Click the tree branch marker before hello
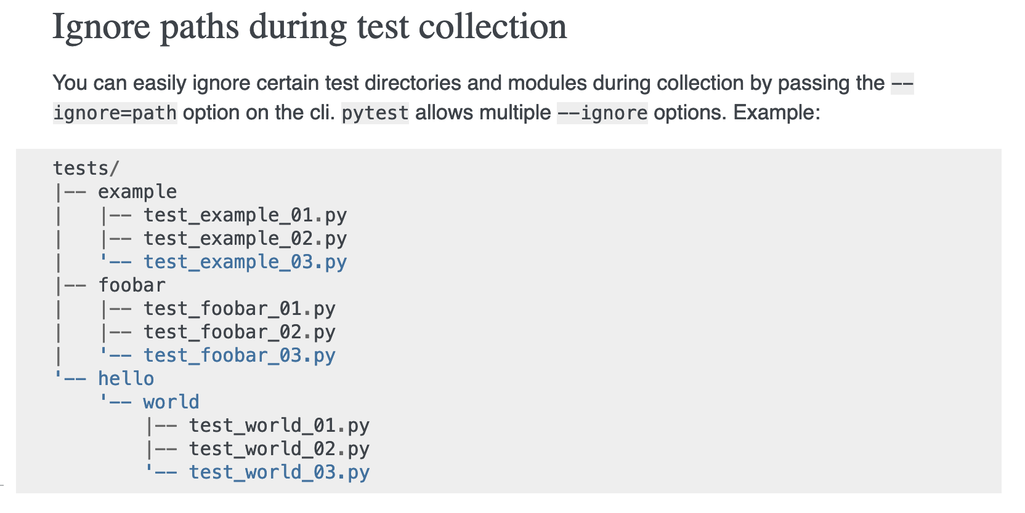This screenshot has height=513, width=1025. pos(70,378)
